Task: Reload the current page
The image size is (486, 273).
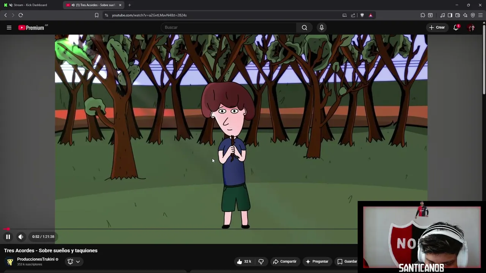Action: pos(21,15)
